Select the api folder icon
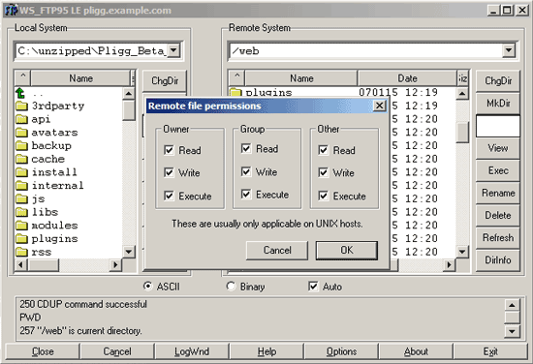This screenshot has height=364, width=533. point(21,119)
